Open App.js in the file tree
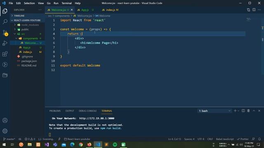 pyautogui.click(x=27, y=48)
